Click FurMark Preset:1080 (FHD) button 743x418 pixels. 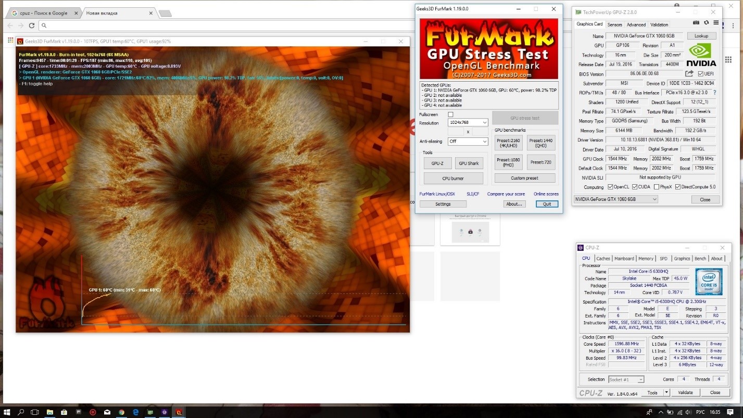pos(508,162)
